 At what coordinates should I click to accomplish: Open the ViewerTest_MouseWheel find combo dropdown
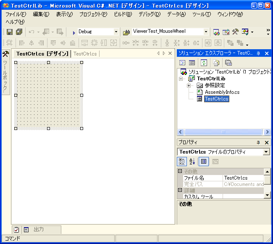pyautogui.click(x=206, y=32)
